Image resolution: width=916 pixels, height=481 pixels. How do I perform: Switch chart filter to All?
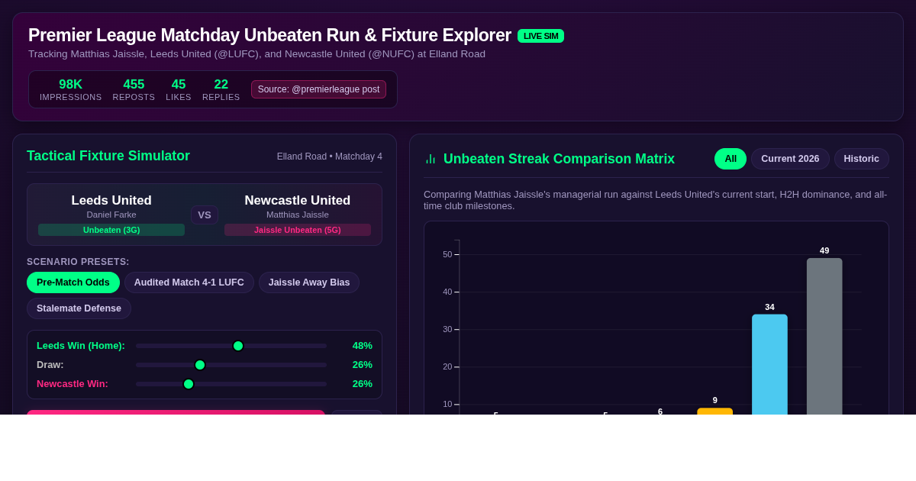pos(731,159)
